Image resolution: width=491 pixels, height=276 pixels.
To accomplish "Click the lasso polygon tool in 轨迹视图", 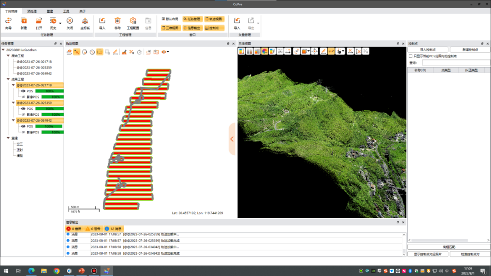I will [85, 52].
